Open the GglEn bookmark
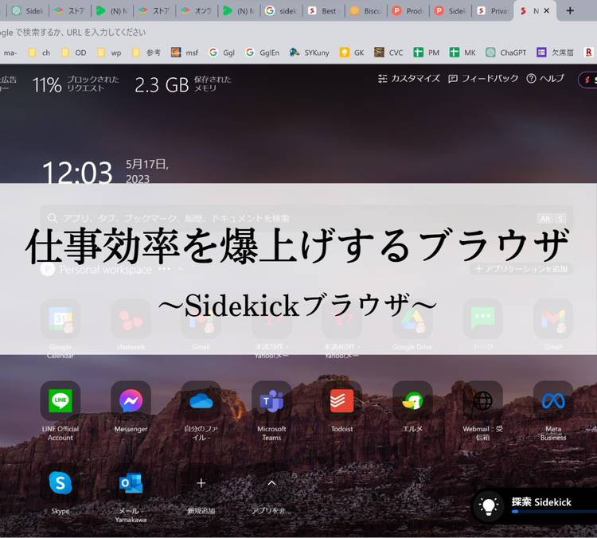 tap(263, 53)
